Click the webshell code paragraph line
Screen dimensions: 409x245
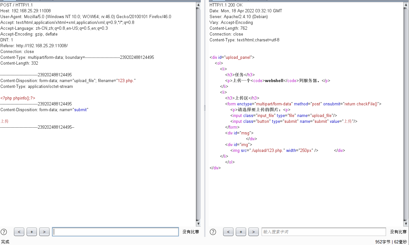click(278, 81)
